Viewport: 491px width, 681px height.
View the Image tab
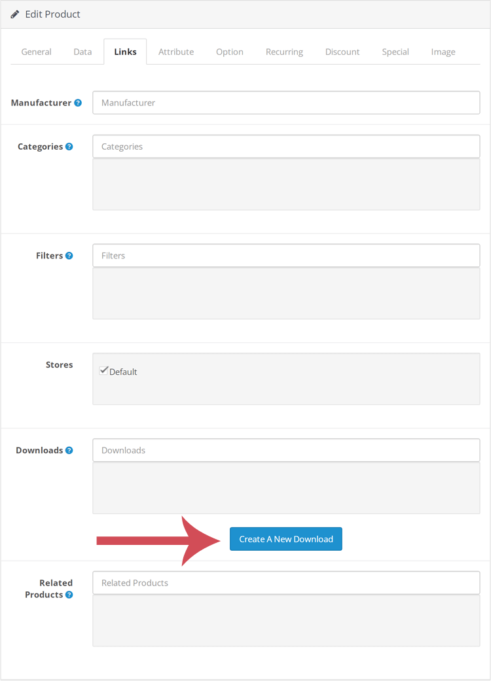point(443,52)
